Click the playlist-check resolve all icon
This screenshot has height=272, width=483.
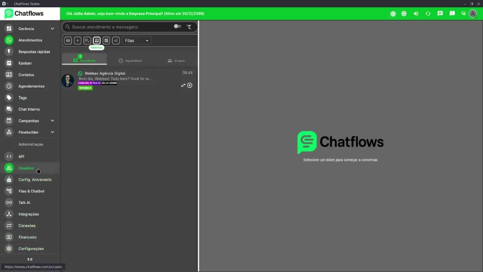pyautogui.click(x=87, y=40)
